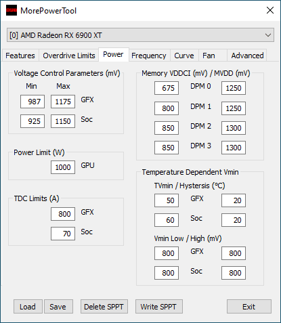Click the 'DPM 2' label
This screenshot has height=323, width=281.
tap(200, 126)
